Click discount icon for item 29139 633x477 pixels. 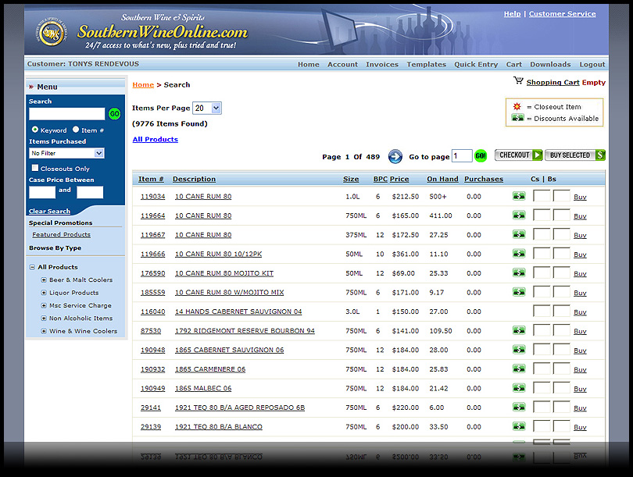(x=519, y=426)
